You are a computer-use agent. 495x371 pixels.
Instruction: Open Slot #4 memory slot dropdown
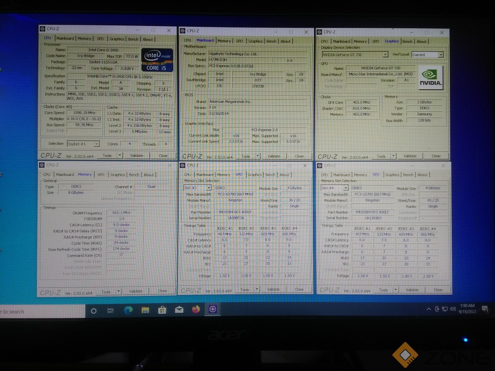(346, 188)
